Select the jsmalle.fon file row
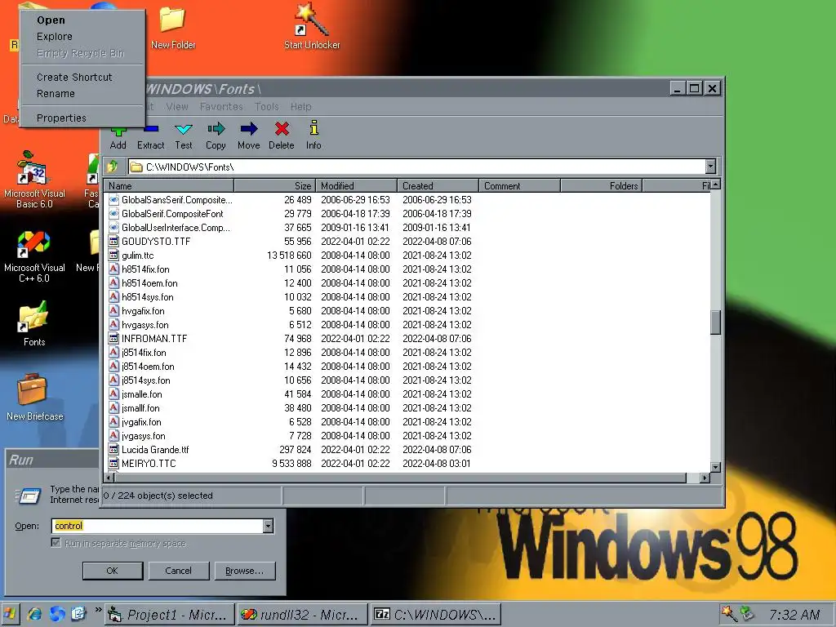The width and height of the screenshot is (836, 627). tap(408, 394)
